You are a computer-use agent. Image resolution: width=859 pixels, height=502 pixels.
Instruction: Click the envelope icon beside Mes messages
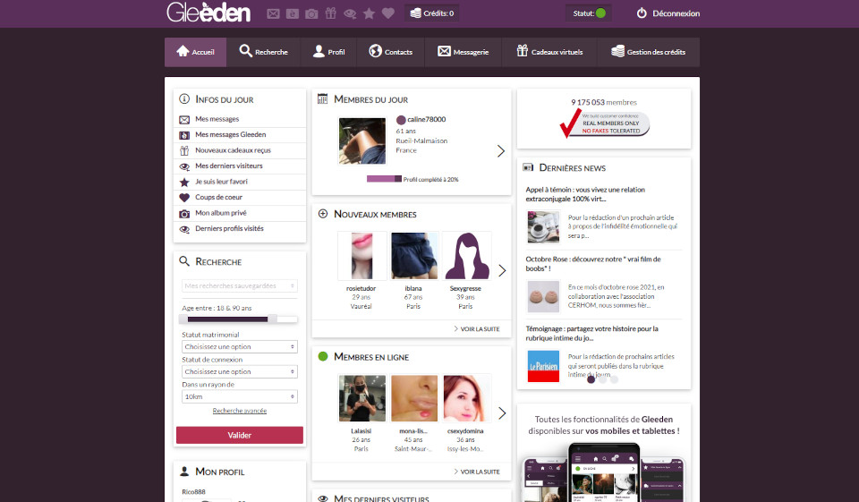point(184,120)
